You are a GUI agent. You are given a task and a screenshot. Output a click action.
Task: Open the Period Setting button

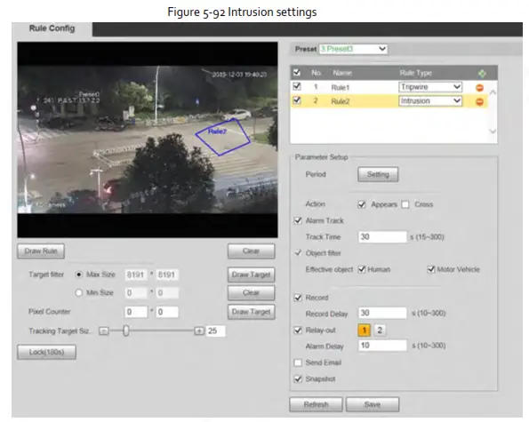click(x=378, y=175)
